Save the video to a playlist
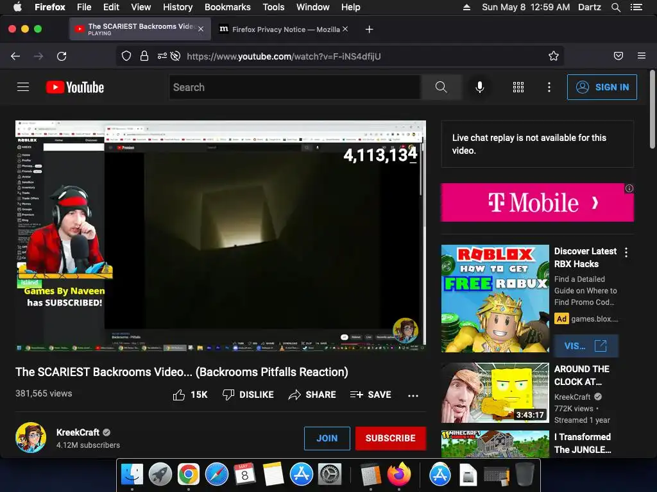Image resolution: width=657 pixels, height=492 pixels. (x=371, y=395)
